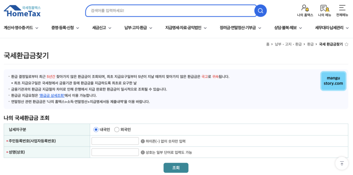Click the 성명(상호) input field
The image size is (353, 175).
click(115, 152)
